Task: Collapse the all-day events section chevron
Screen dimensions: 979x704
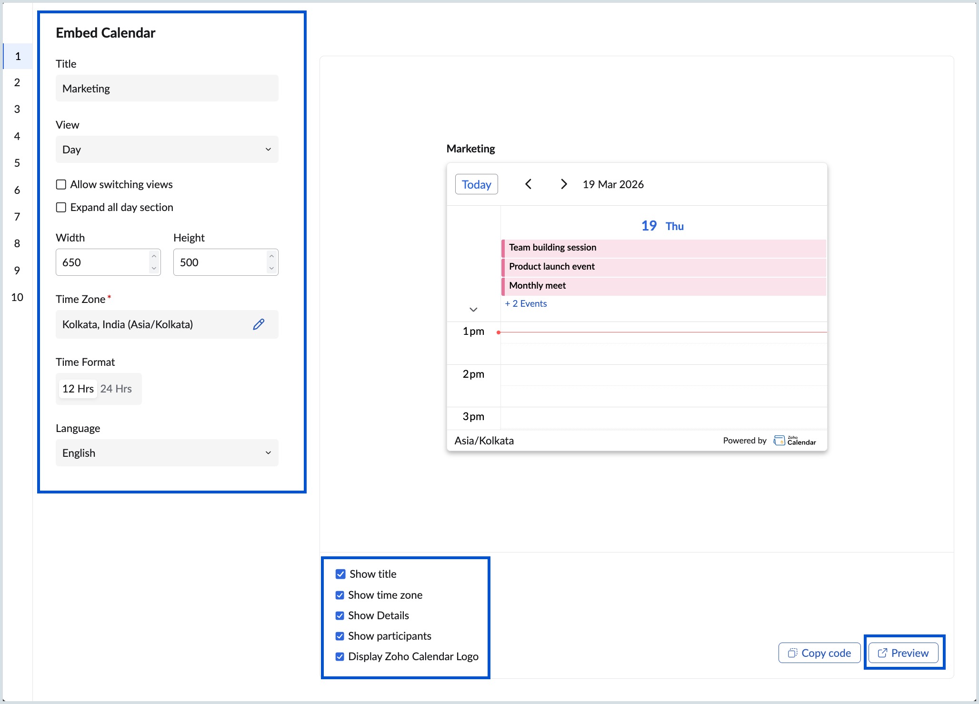Action: coord(474,309)
